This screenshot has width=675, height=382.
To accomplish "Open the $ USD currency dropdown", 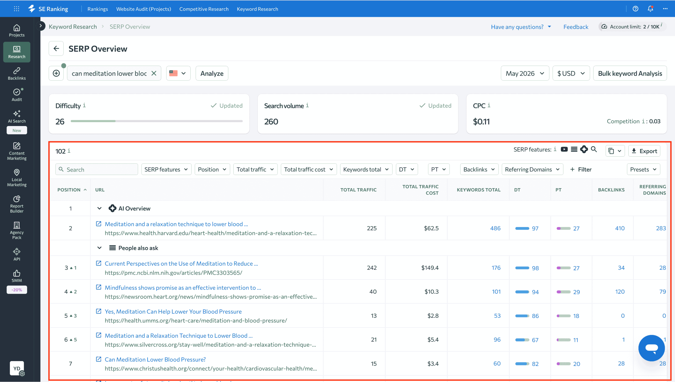I will [571, 73].
